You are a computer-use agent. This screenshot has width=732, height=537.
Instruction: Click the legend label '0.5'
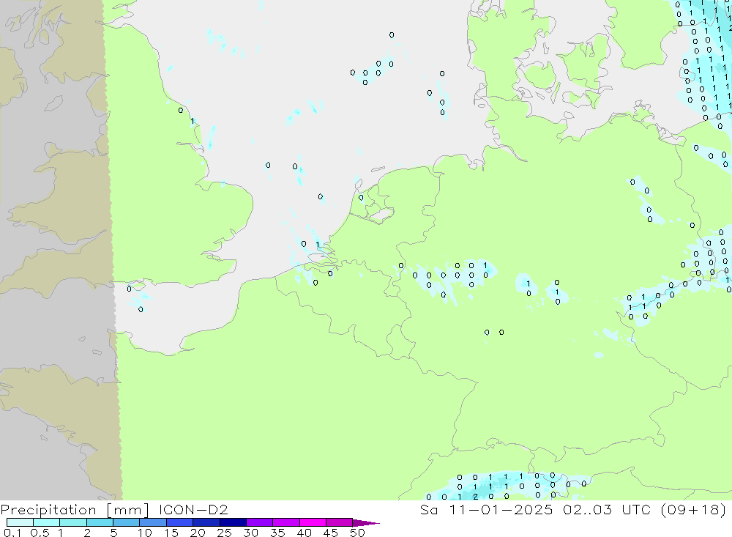pos(40,533)
